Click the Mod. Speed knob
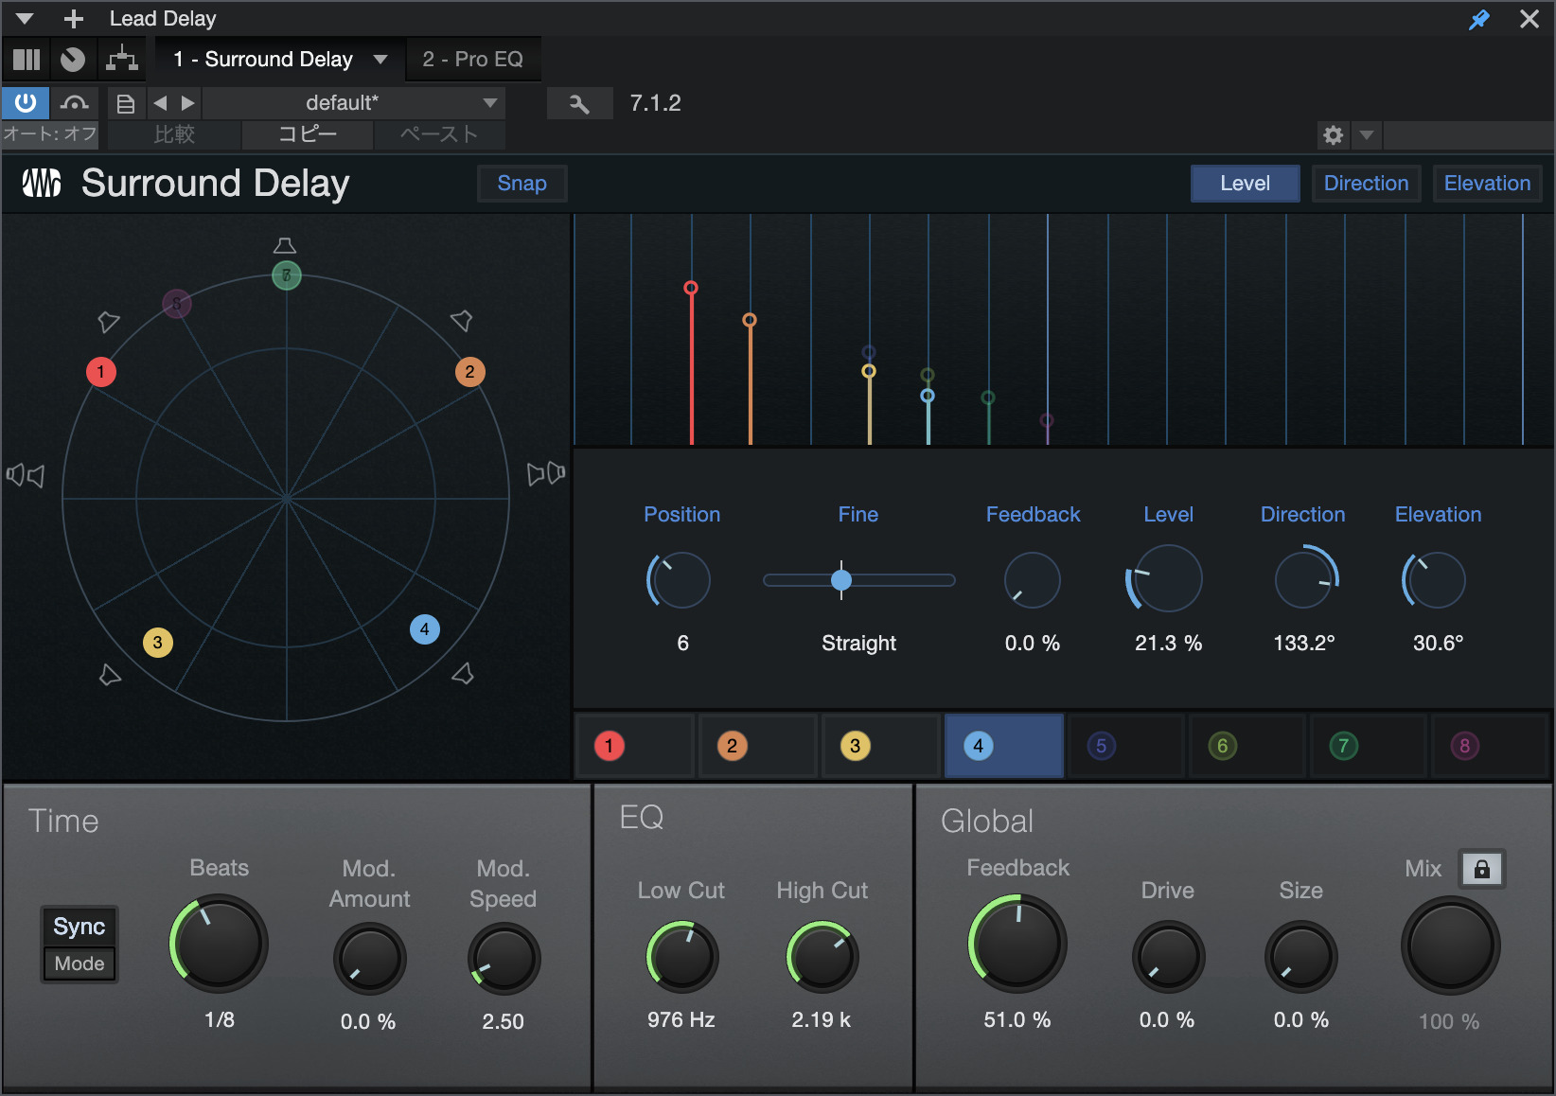The height and width of the screenshot is (1096, 1556). click(x=504, y=959)
